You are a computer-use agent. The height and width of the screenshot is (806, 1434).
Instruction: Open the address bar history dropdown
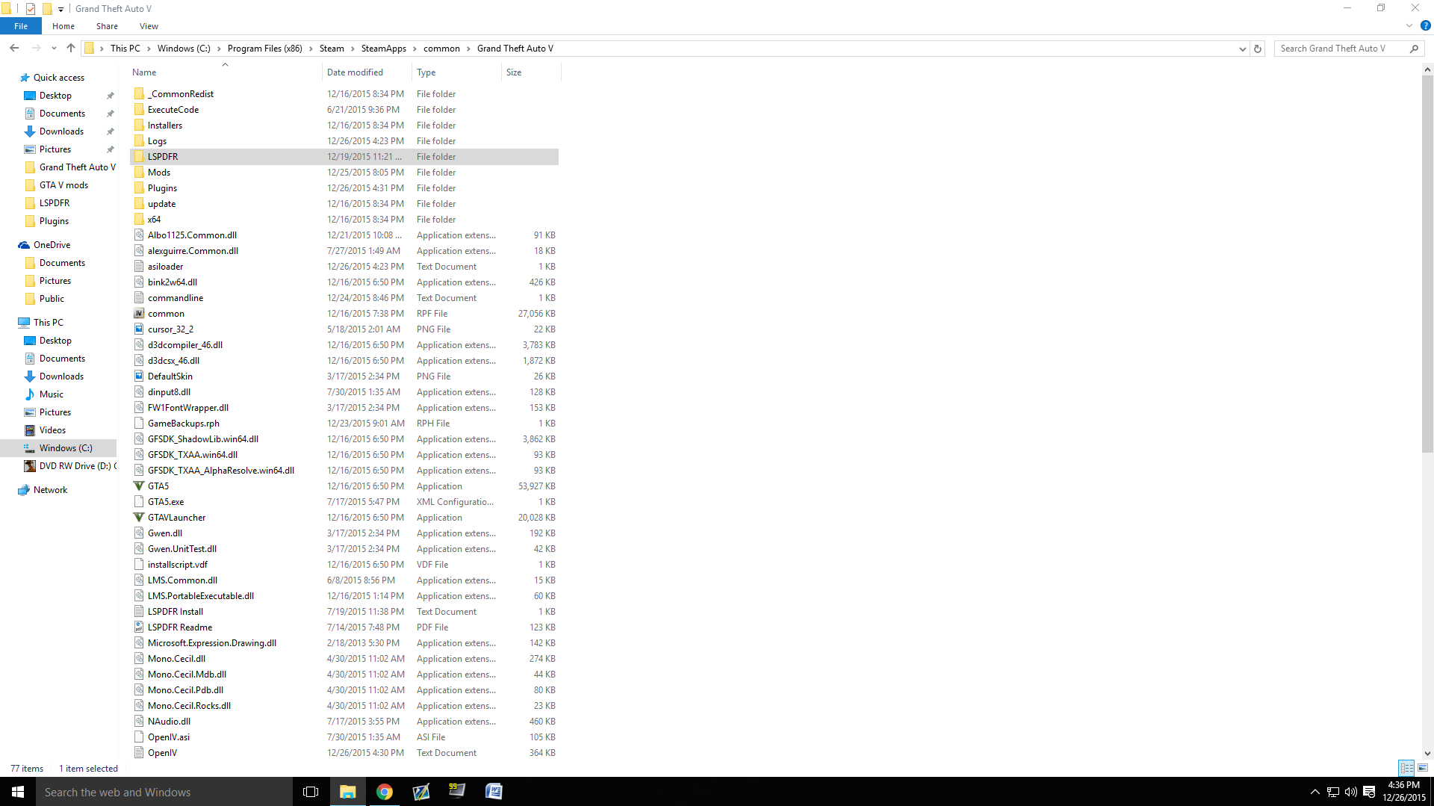(x=1242, y=49)
